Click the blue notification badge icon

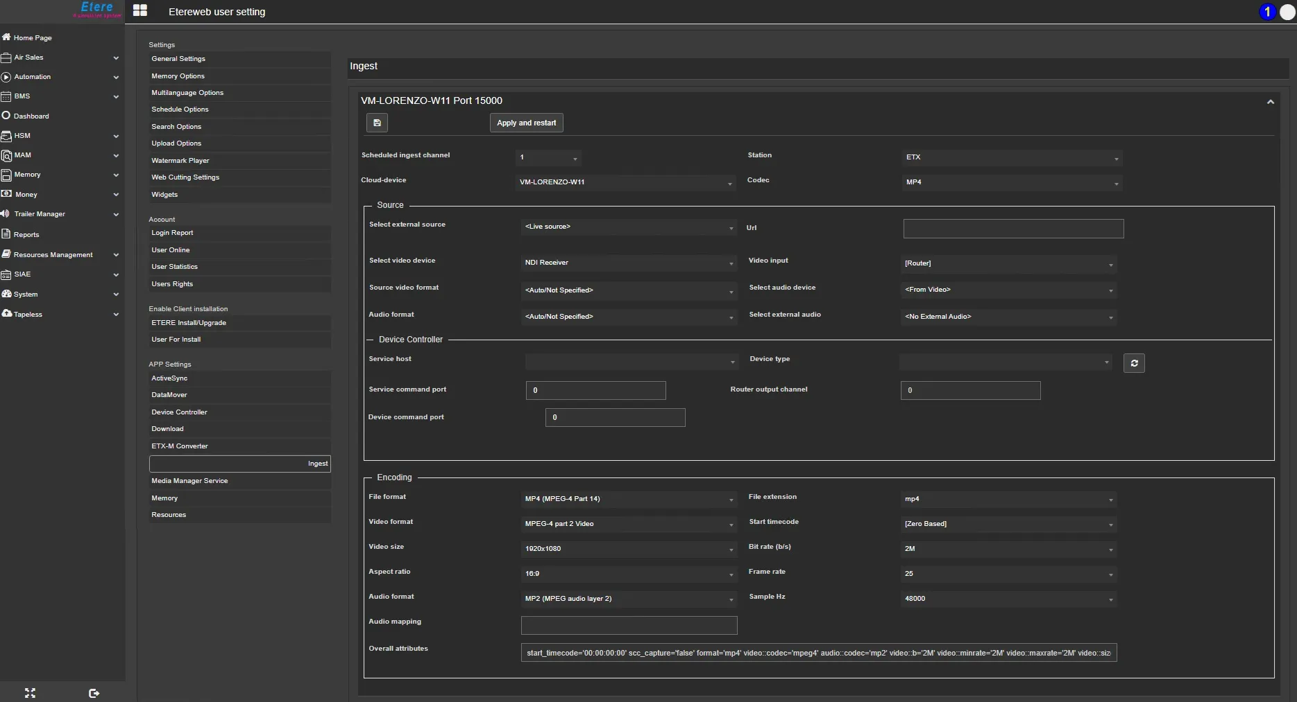(1267, 12)
